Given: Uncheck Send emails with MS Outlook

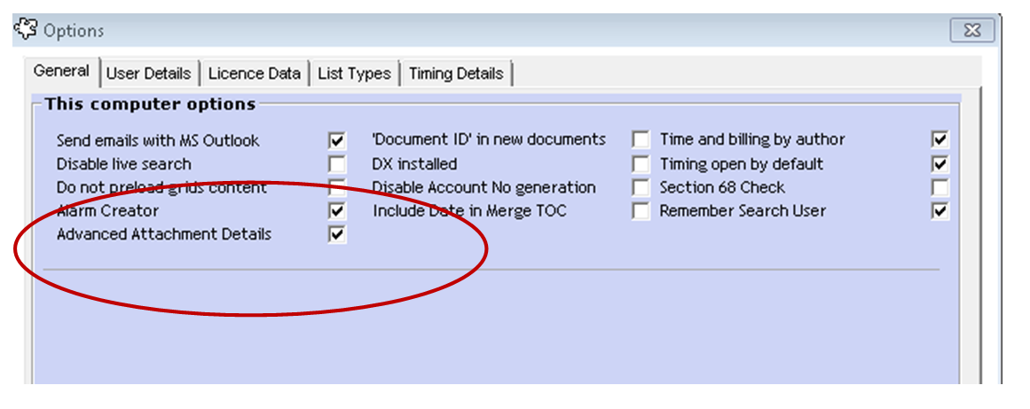Looking at the screenshot, I should pos(337,140).
